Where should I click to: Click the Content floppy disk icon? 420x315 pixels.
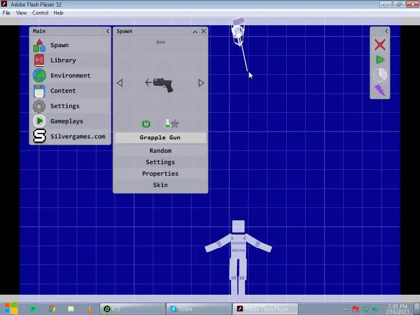(39, 91)
